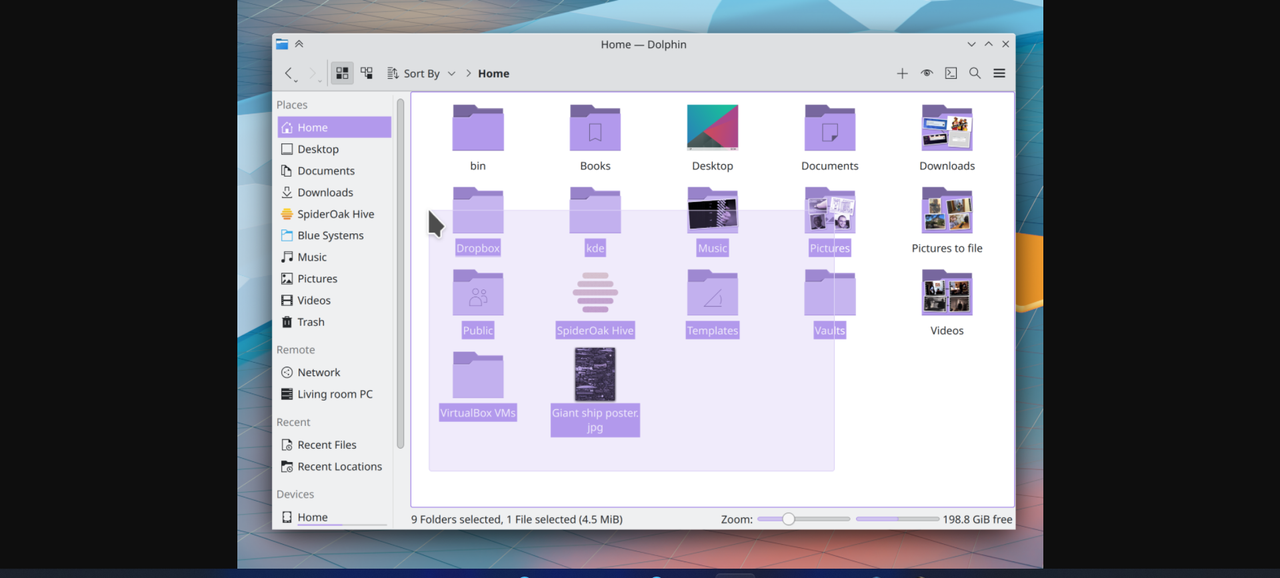Select the Home device under Devices
Screen dimensions: 1280x578
click(x=334, y=517)
